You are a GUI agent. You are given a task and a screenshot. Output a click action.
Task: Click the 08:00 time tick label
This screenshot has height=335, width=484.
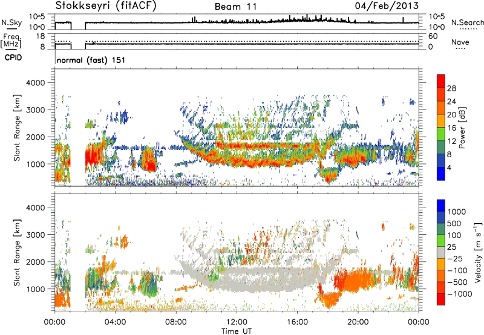point(176,322)
